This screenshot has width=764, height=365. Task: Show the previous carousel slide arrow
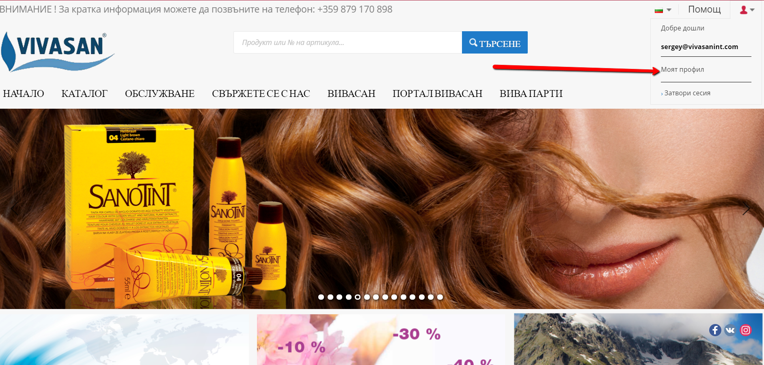pyautogui.click(x=15, y=209)
